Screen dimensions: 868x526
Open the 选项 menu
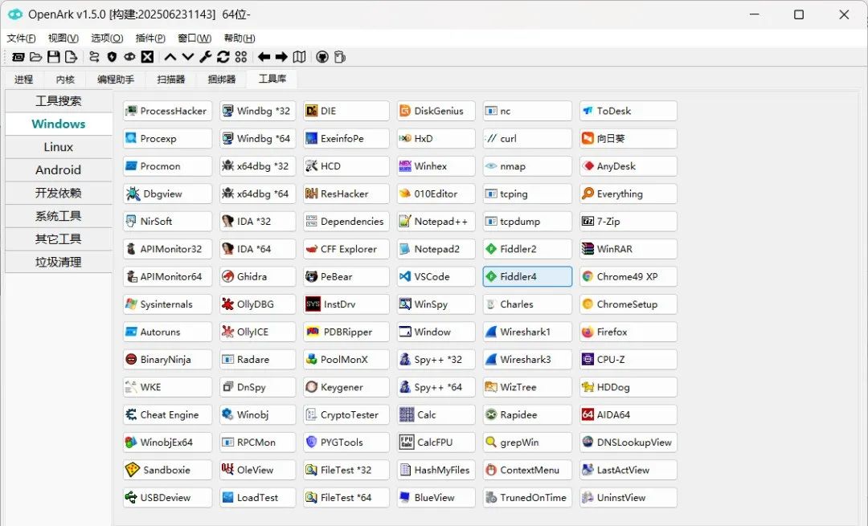tap(104, 38)
